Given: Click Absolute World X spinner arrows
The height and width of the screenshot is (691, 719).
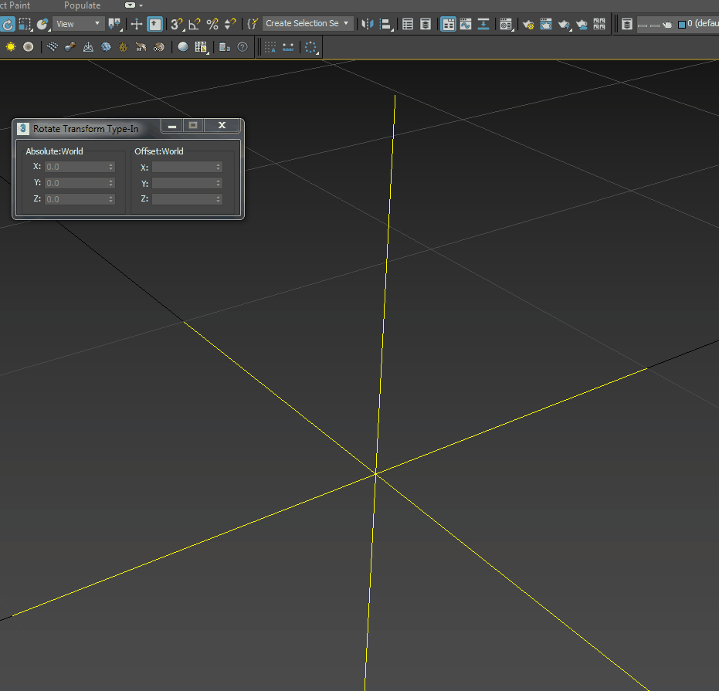Looking at the screenshot, I should click(111, 167).
